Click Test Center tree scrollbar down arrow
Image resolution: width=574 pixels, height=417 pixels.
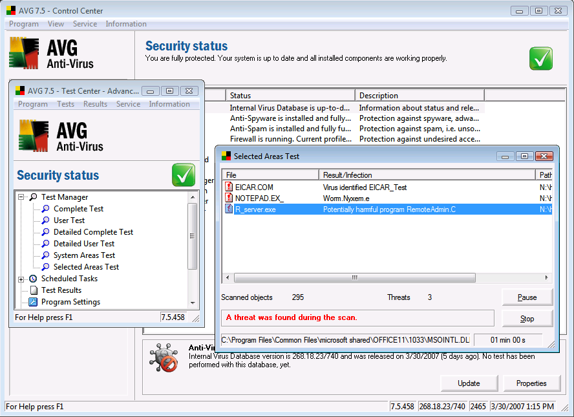pyautogui.click(x=193, y=303)
